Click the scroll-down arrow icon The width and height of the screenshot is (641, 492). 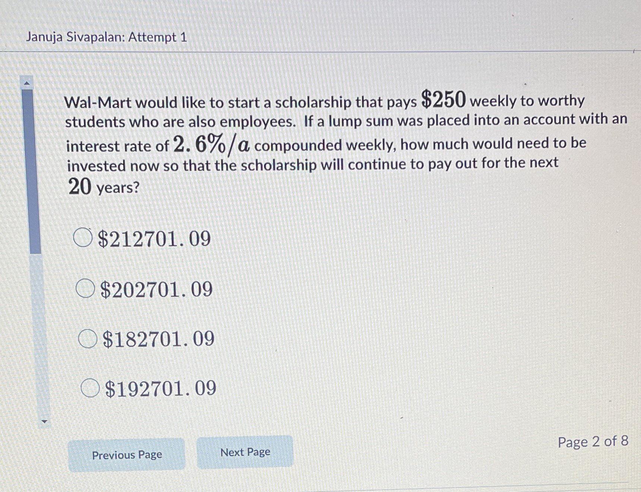(45, 422)
